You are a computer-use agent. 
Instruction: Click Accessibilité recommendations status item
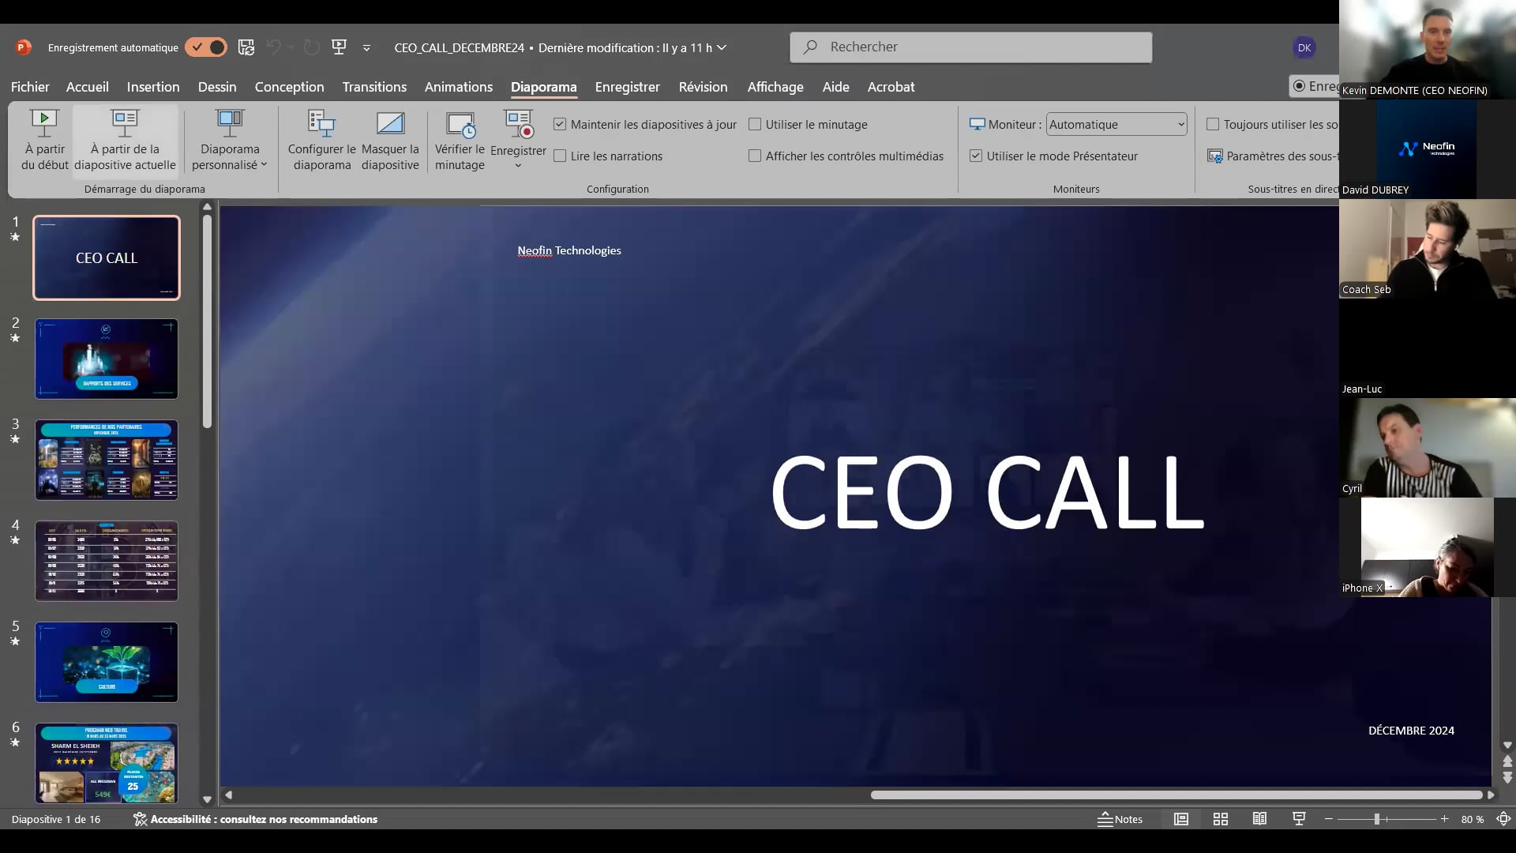tap(255, 819)
